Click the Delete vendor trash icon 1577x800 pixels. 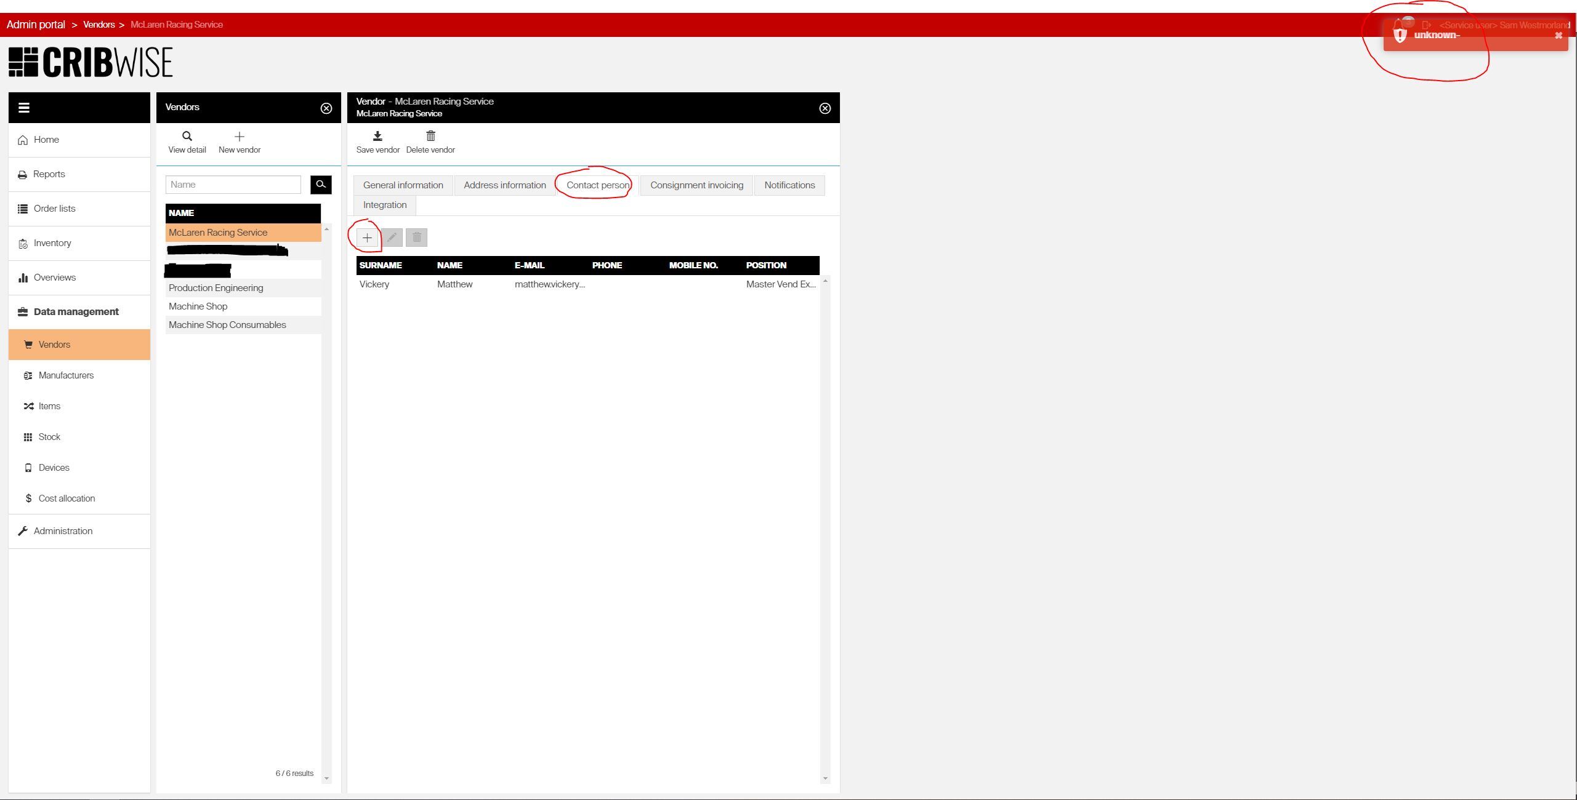click(430, 136)
